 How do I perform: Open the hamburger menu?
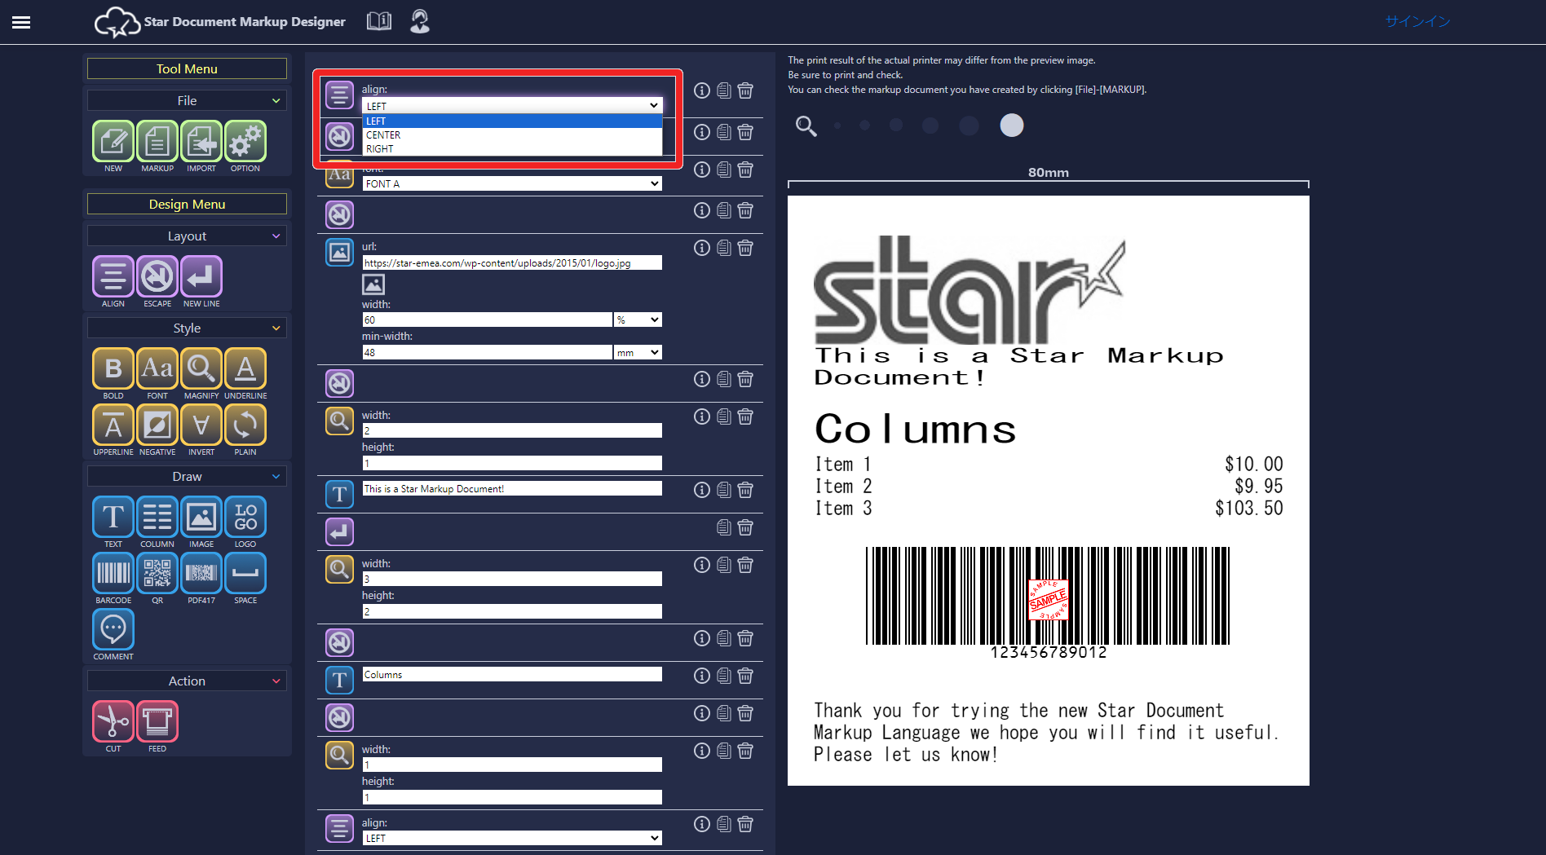click(x=21, y=22)
